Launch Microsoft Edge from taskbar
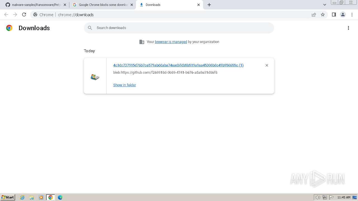358x201 pixels. [60, 197]
